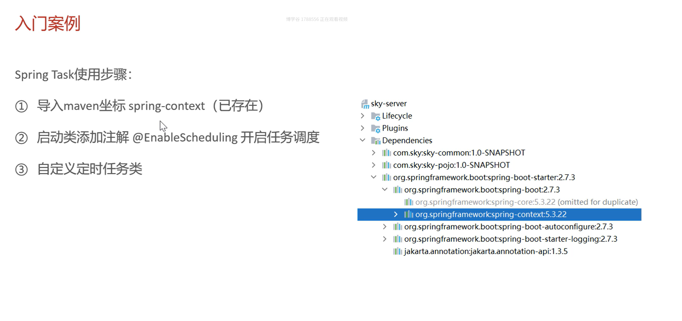The height and width of the screenshot is (321, 682).
Task: Click the sky-pojo dependency library icon
Action: pyautogui.click(x=386, y=165)
